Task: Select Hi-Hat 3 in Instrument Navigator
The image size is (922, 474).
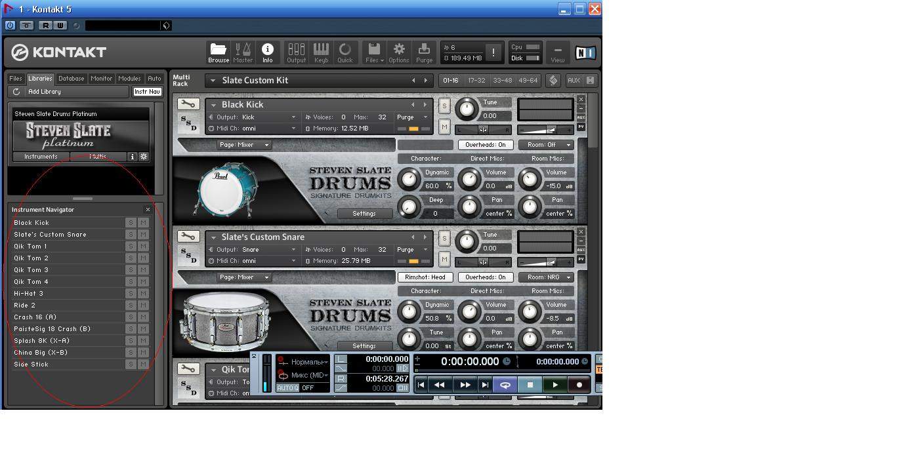Action: [x=29, y=294]
